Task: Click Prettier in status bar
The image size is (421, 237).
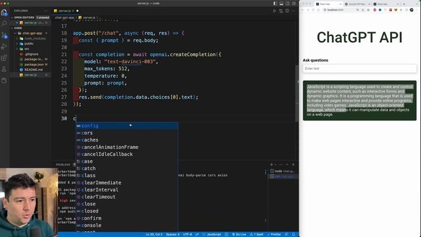Action: [x=274, y=234]
